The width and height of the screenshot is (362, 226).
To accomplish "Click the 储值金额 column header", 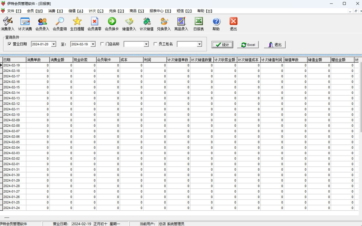I will 319,60.
